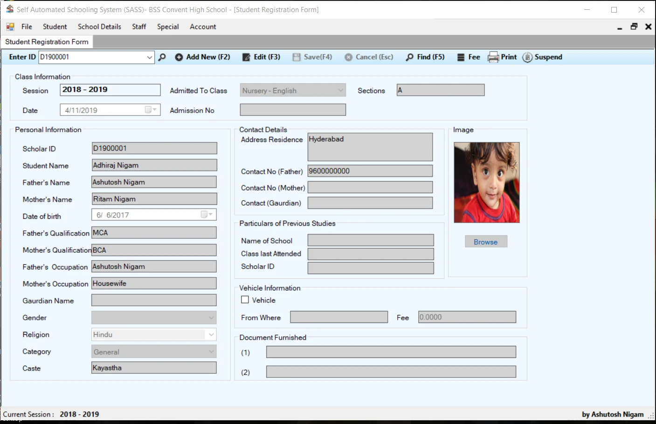This screenshot has width=656, height=424.
Task: Click the application icon left of File
Action: point(9,27)
